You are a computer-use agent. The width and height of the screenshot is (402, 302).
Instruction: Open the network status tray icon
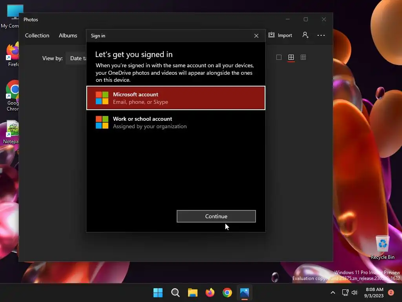tap(345, 293)
